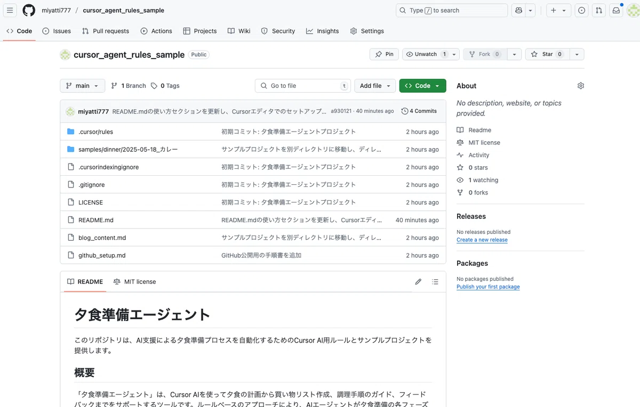Switch to the Issues tab
The image size is (640, 407).
pos(57,31)
